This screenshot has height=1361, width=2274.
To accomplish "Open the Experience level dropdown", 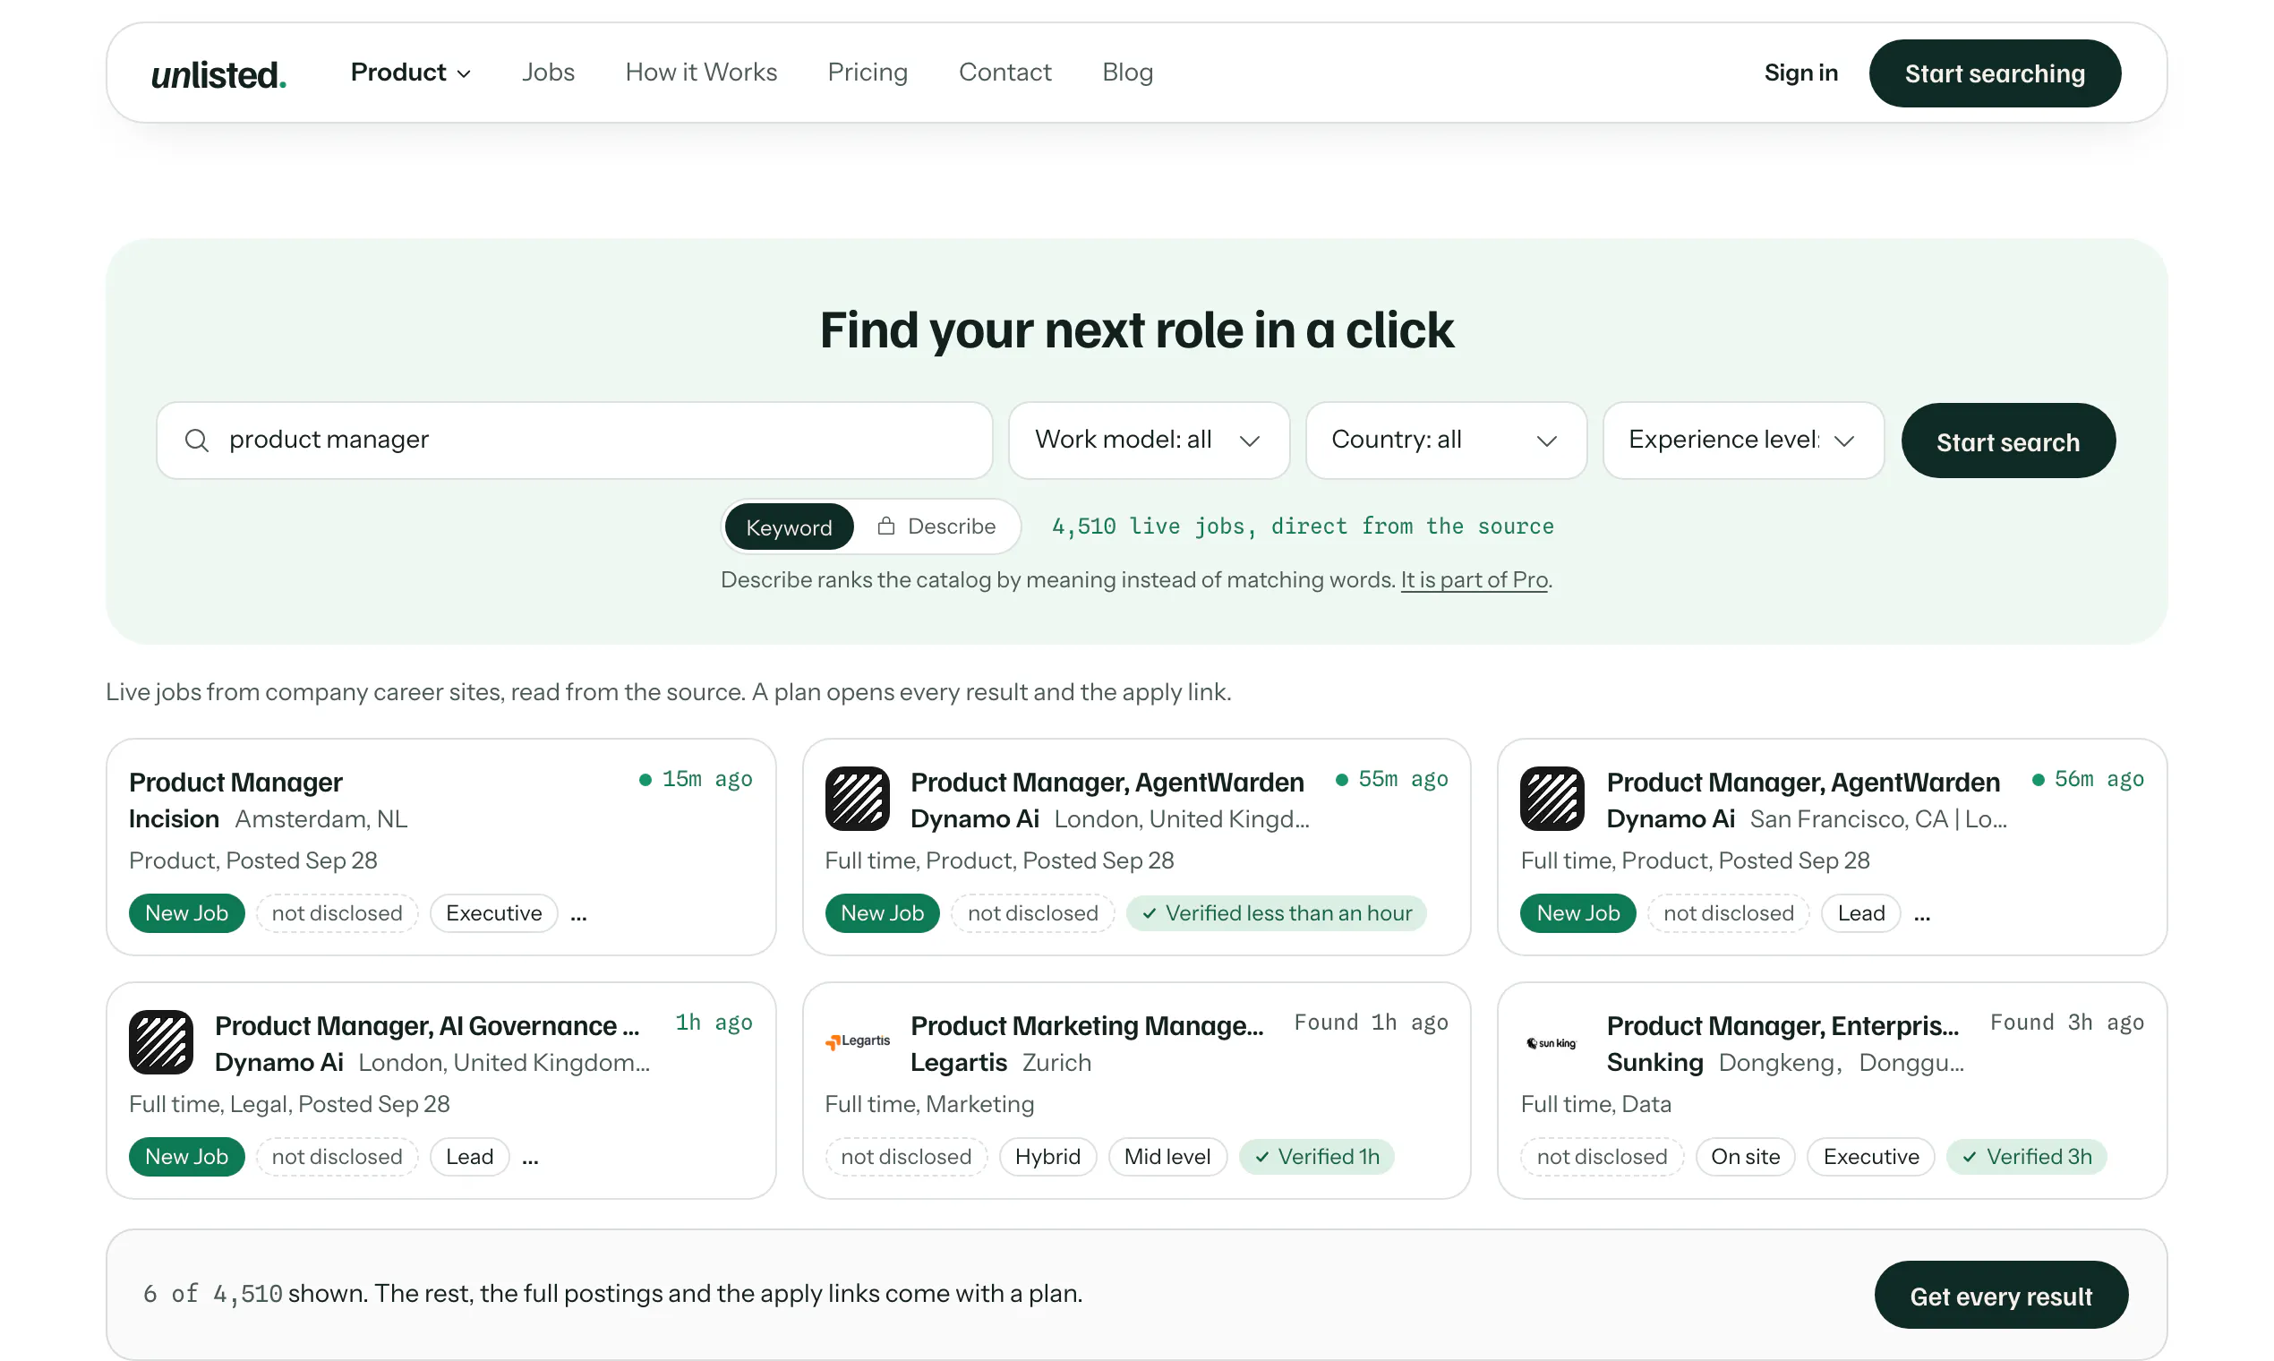I will (x=1743, y=441).
